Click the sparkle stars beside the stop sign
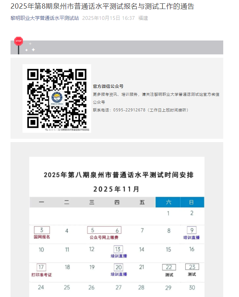The width and height of the screenshot is (239, 297). click(30, 48)
